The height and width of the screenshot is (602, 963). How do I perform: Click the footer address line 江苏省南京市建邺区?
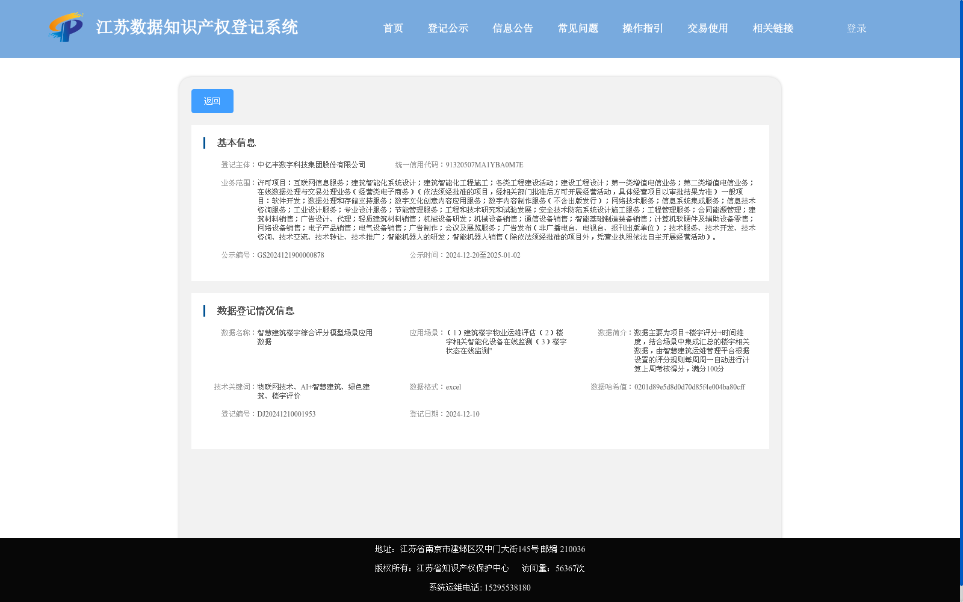pyautogui.click(x=480, y=549)
